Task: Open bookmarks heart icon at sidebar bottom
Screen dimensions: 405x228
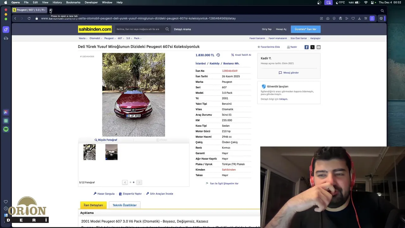Action: click(6, 202)
